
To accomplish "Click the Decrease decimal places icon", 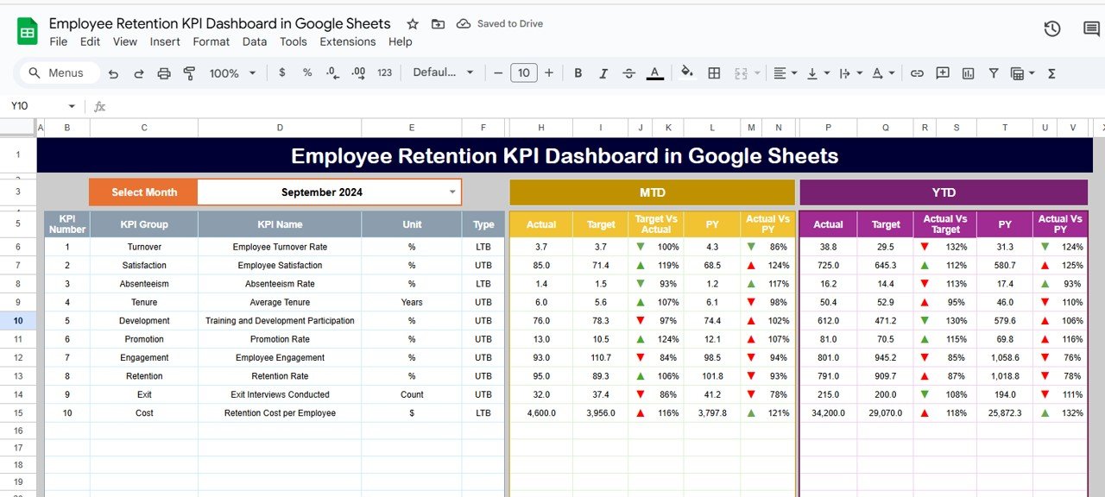I will [x=332, y=72].
